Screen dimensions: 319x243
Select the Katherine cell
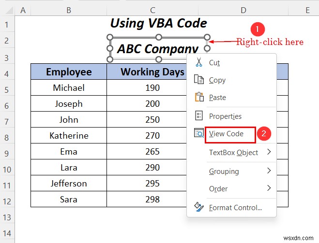[69, 135]
